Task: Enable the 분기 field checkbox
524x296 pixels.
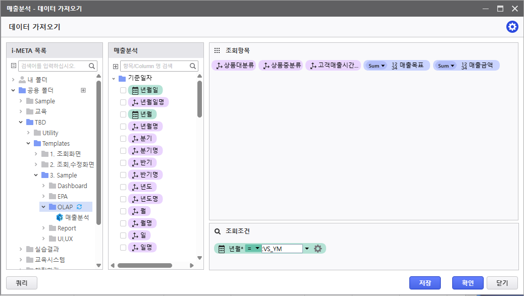Action: coord(123,139)
